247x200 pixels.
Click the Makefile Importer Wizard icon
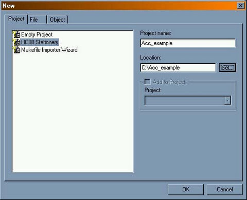(16, 50)
